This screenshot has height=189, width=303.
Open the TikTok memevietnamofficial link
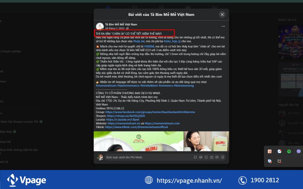pos(136,127)
